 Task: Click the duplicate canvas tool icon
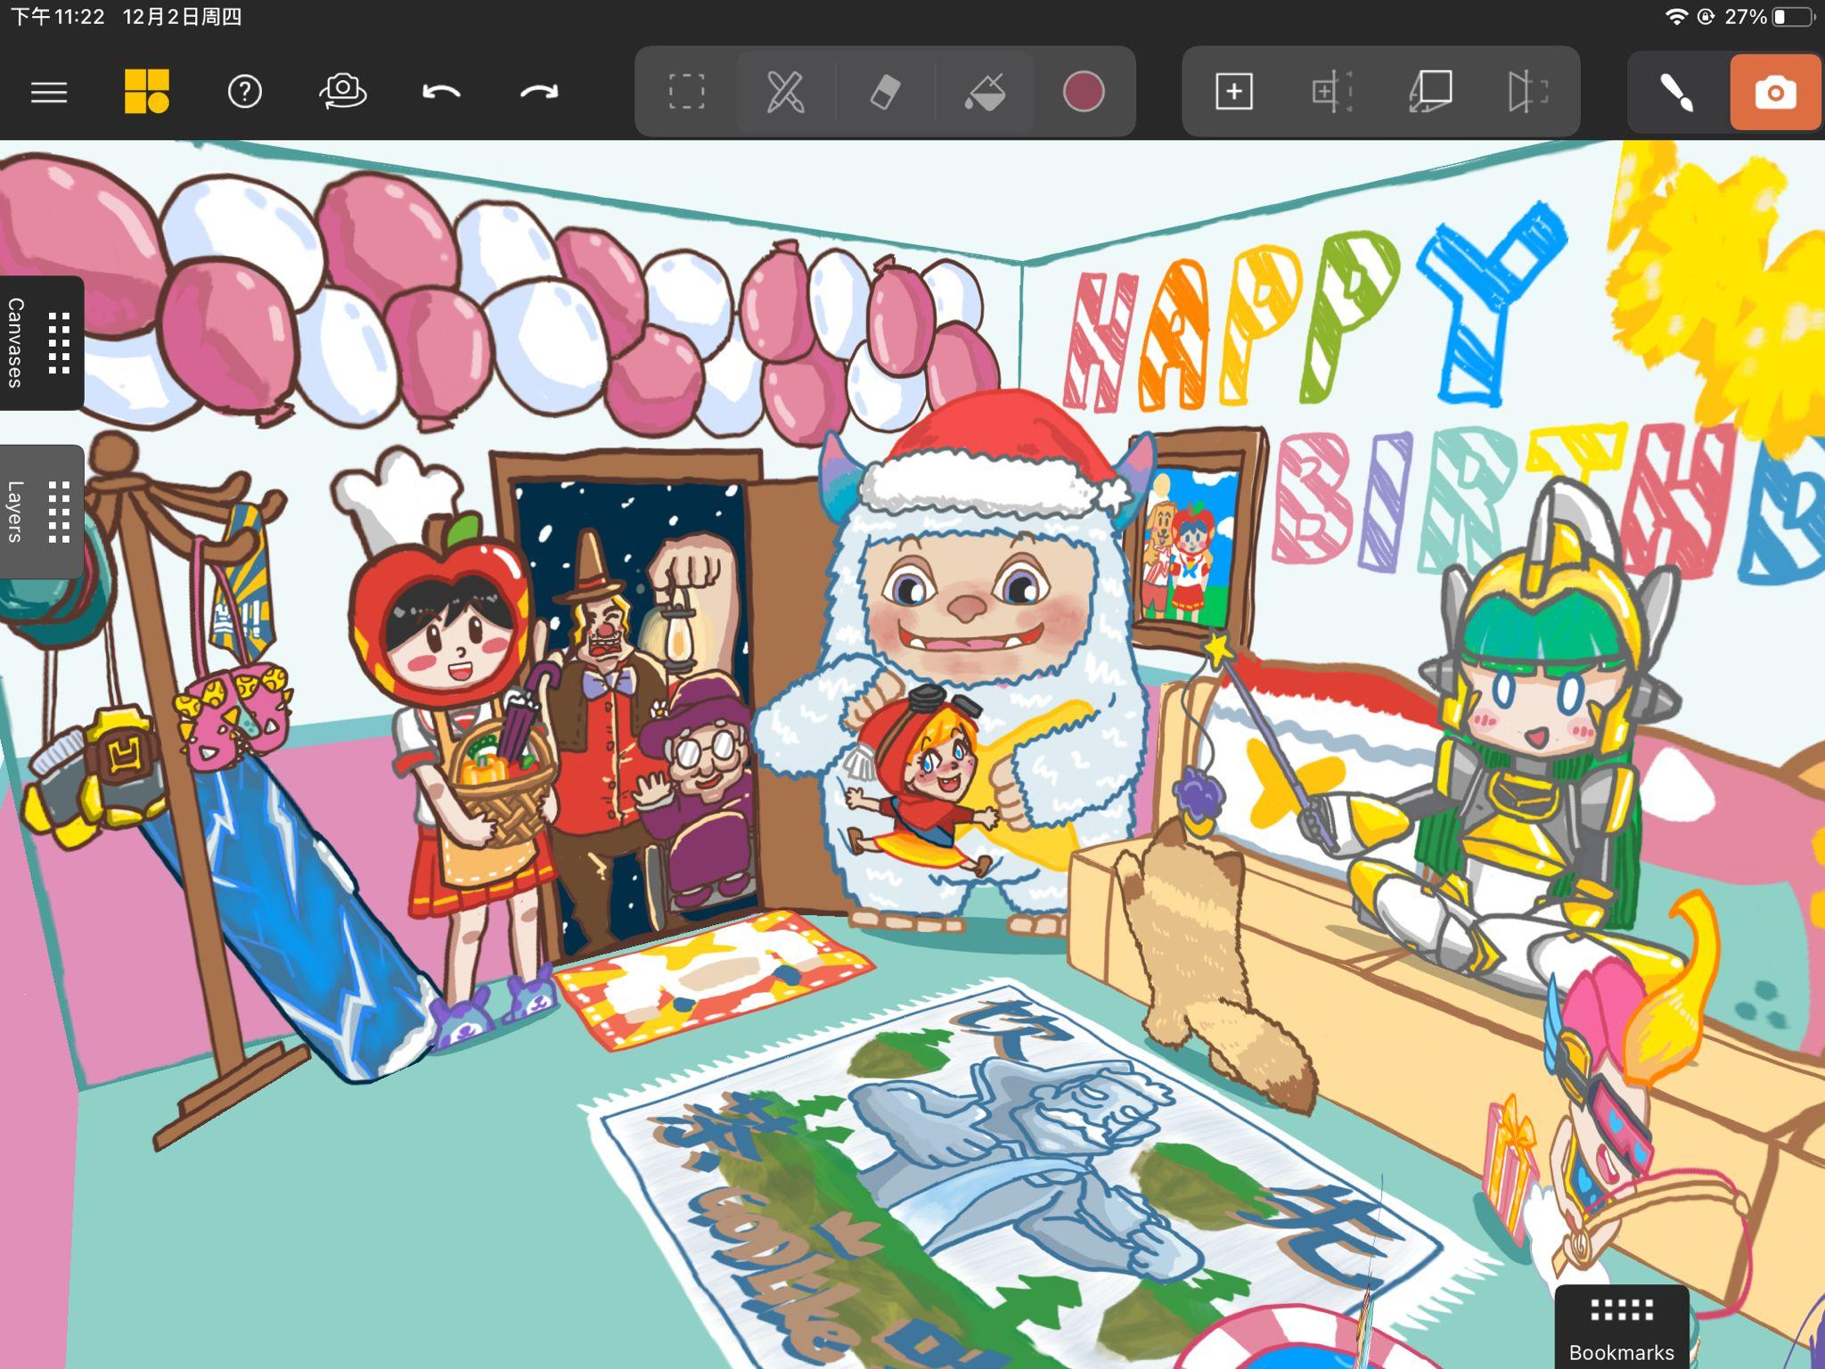pos(1332,92)
